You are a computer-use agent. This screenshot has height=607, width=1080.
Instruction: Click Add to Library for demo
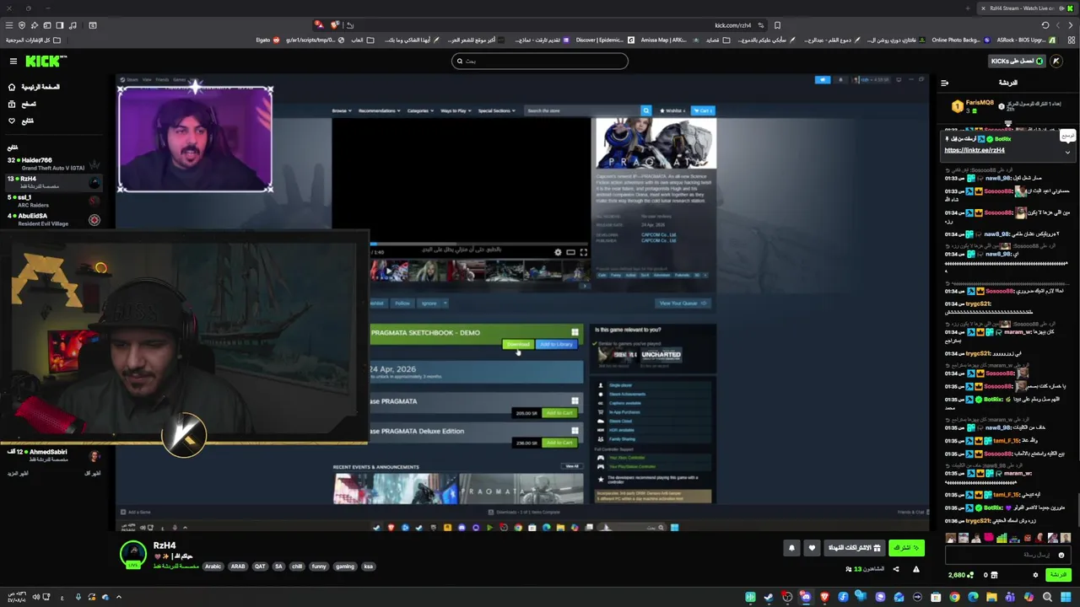(x=556, y=344)
